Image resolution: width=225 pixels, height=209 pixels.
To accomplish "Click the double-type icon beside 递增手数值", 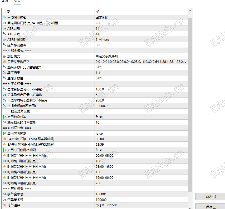I will [x=4, y=78].
